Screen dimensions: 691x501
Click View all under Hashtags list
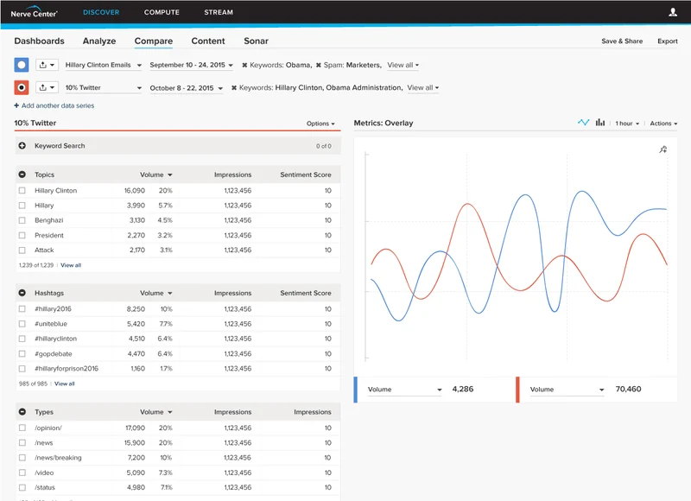tap(64, 384)
